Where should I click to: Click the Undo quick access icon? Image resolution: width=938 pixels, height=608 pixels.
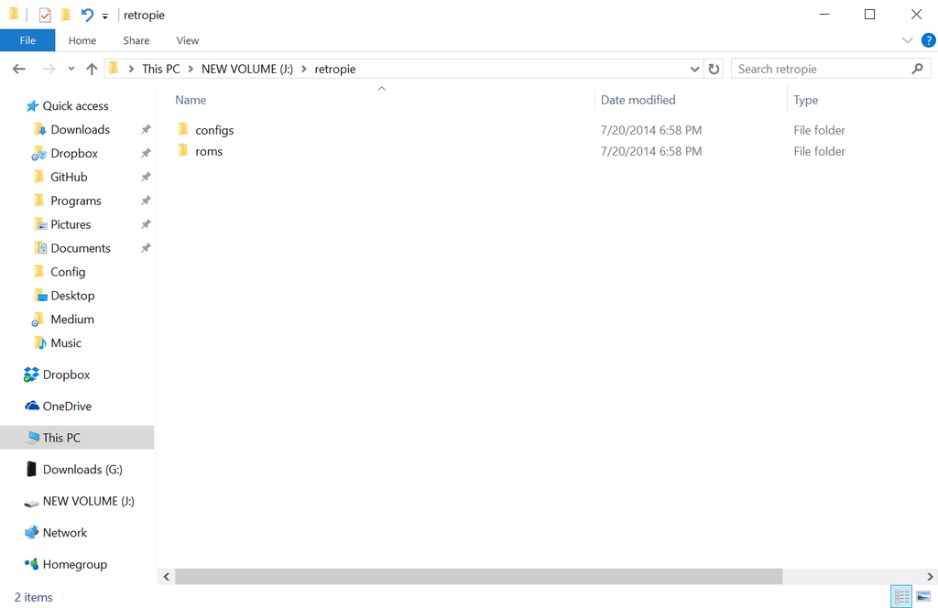[87, 15]
